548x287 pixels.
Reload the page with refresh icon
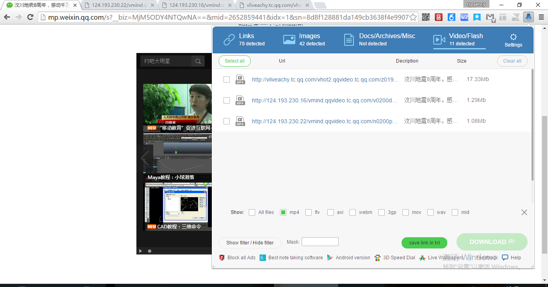click(30, 17)
